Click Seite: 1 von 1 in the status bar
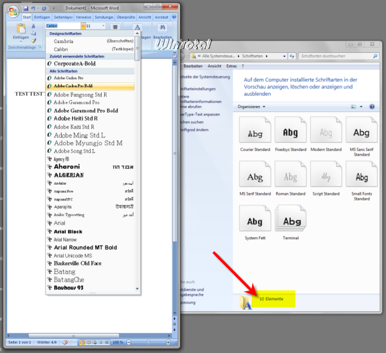This screenshot has height=353, width=386. point(20,342)
